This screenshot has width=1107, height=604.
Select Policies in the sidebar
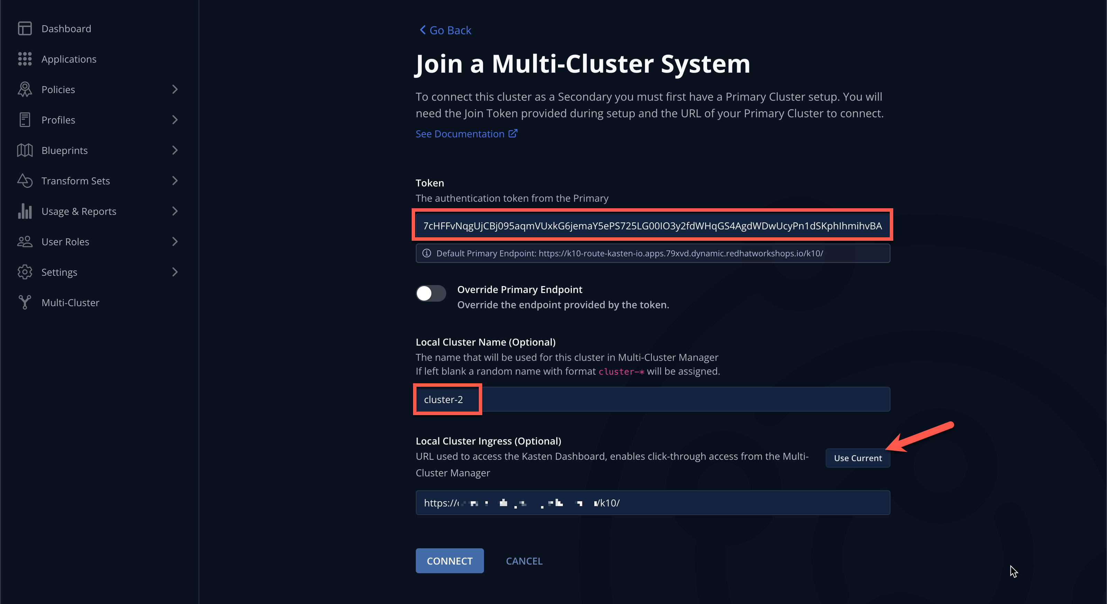coord(58,89)
